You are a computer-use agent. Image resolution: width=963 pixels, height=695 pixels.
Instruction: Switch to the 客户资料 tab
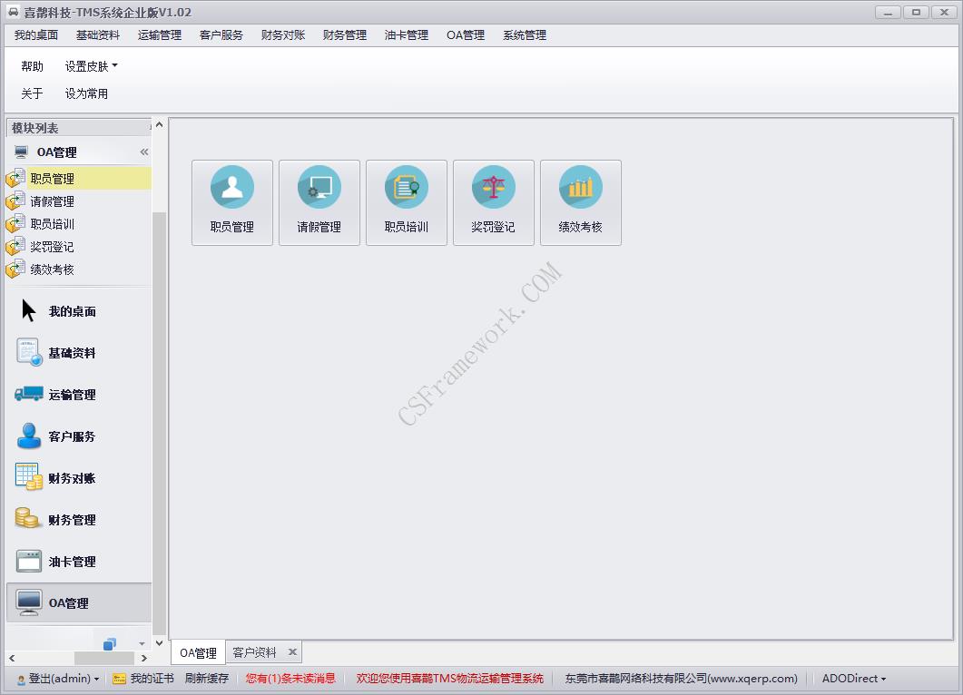[x=257, y=651]
